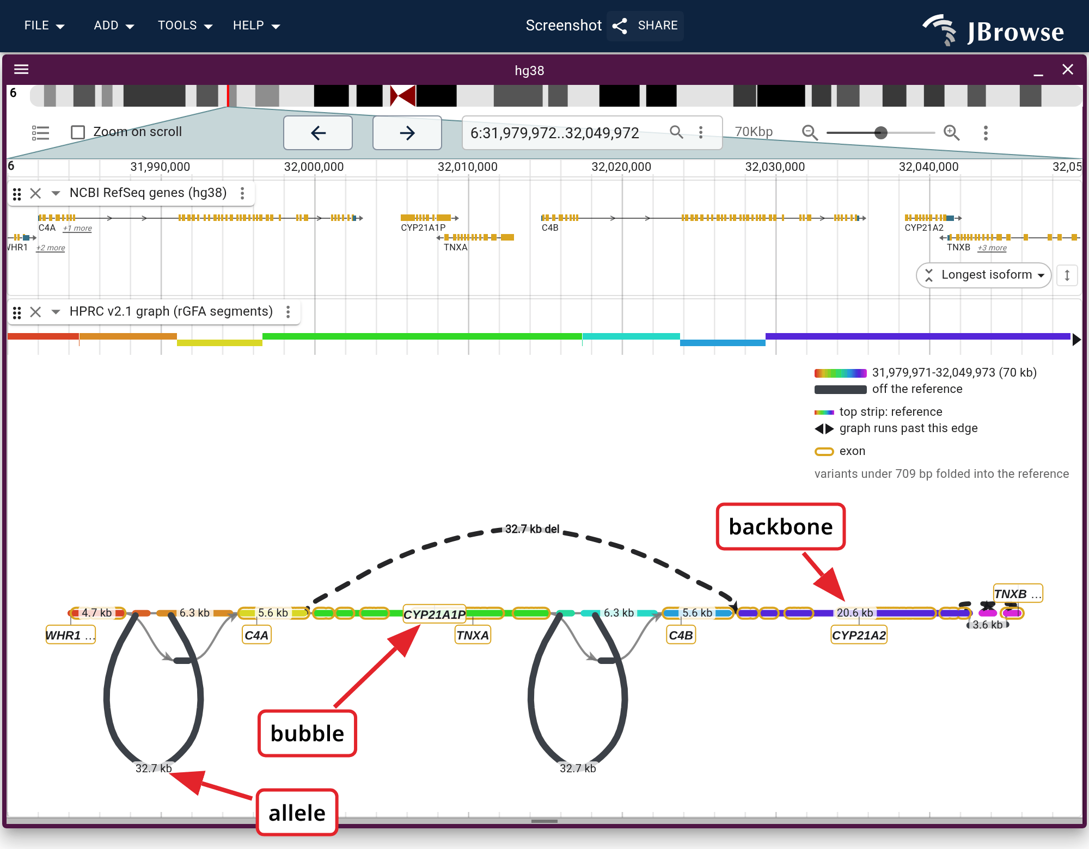Collapse the NCBI RefSeq genes track

coord(56,193)
